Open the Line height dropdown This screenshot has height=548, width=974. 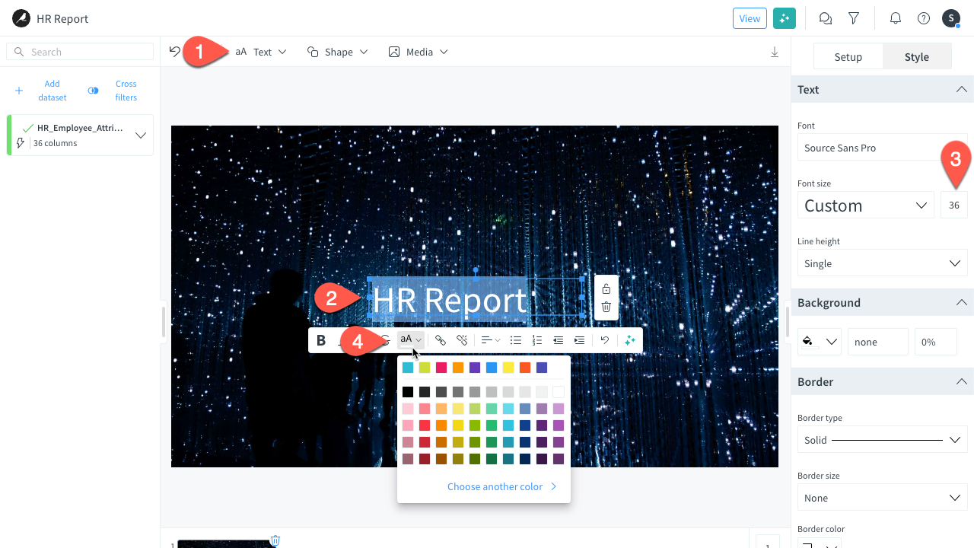[x=882, y=263]
